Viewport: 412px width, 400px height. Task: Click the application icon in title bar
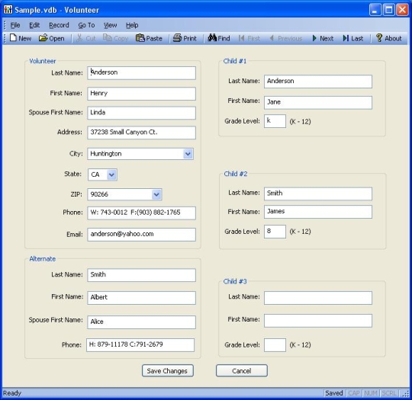click(x=8, y=10)
